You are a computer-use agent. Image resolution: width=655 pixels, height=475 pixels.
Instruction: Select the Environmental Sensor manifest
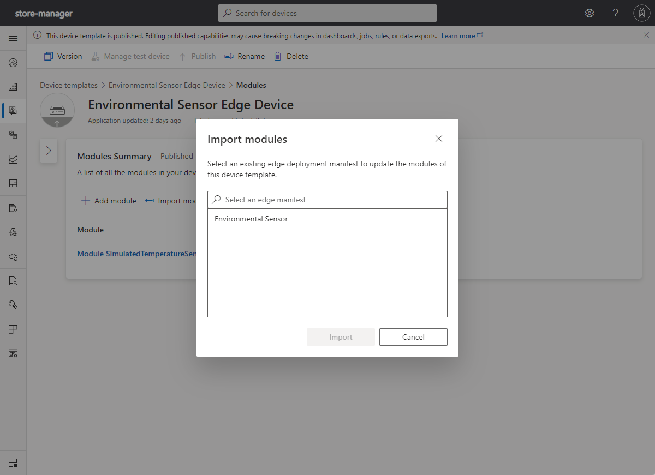click(251, 219)
